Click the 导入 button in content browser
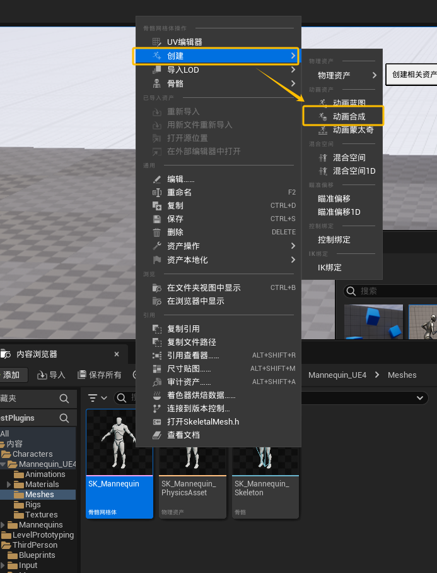437x573 pixels. (x=51, y=375)
